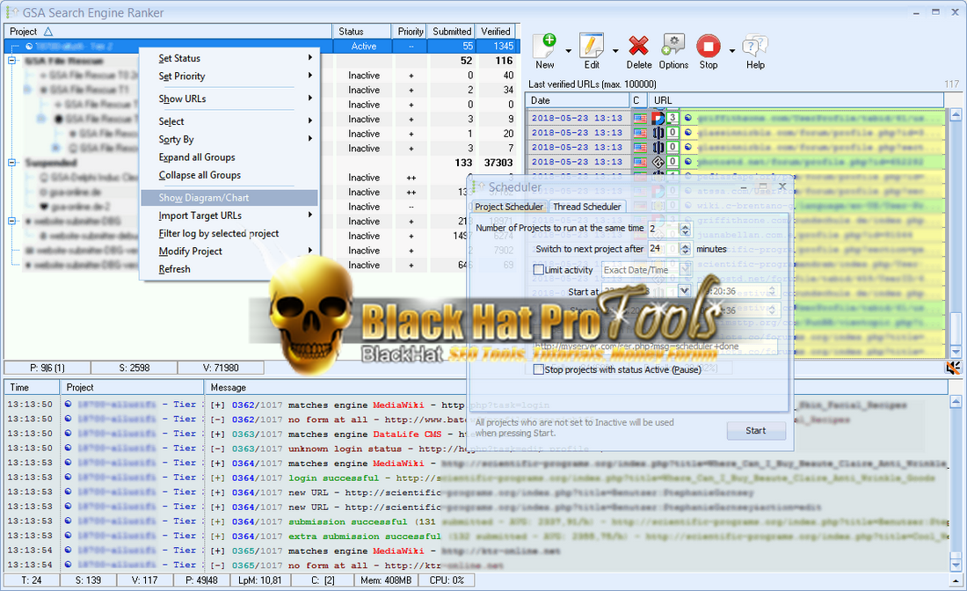967x591 pixels.
Task: Enable the Limit activity checkbox
Action: [x=538, y=270]
